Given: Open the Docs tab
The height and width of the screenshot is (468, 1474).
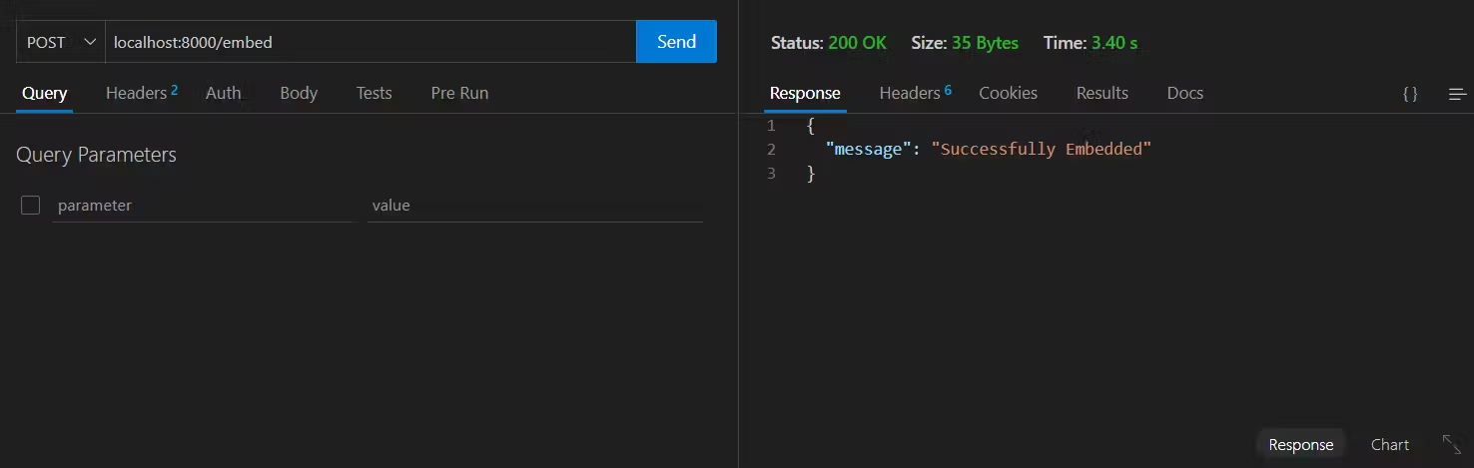Looking at the screenshot, I should (x=1184, y=93).
